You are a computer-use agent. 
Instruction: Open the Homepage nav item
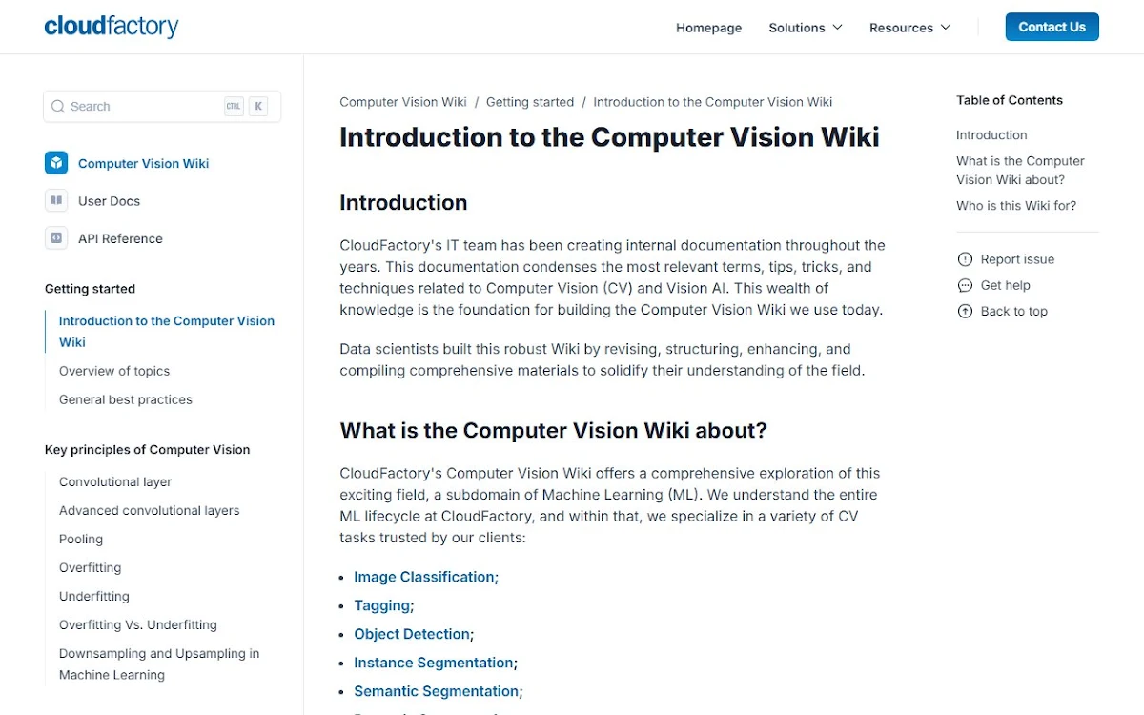[708, 28]
